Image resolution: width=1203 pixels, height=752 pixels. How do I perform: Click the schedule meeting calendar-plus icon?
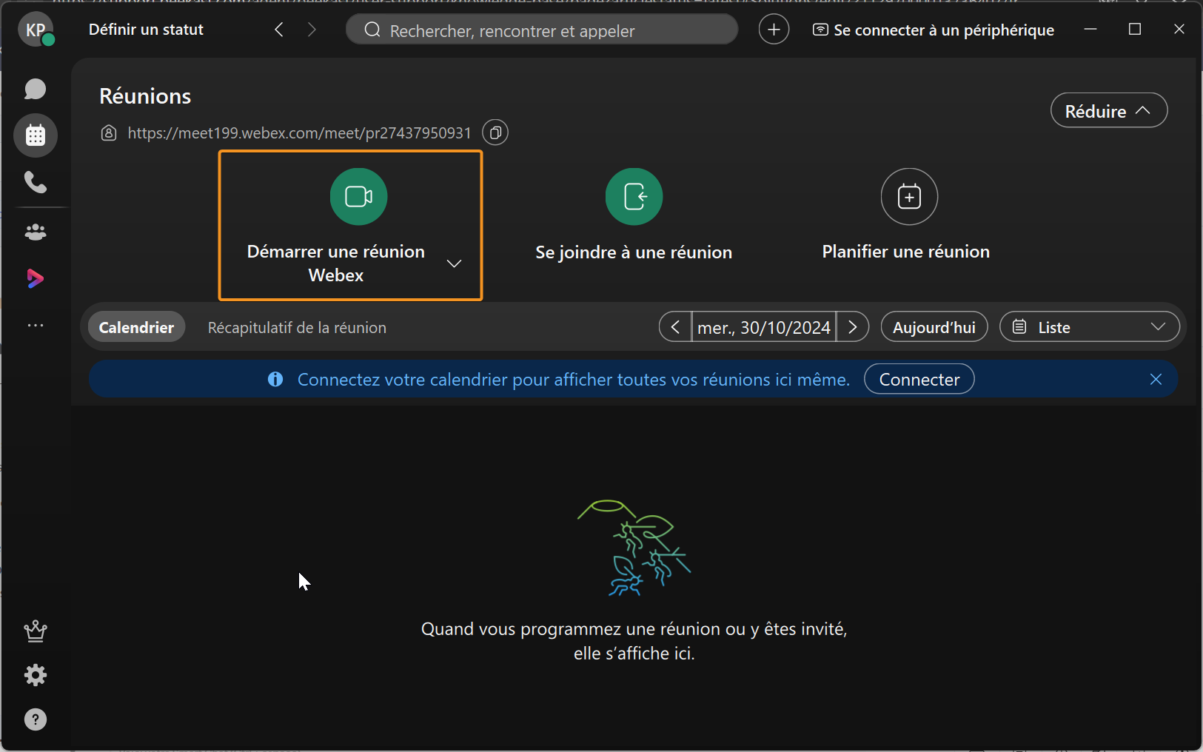point(909,197)
